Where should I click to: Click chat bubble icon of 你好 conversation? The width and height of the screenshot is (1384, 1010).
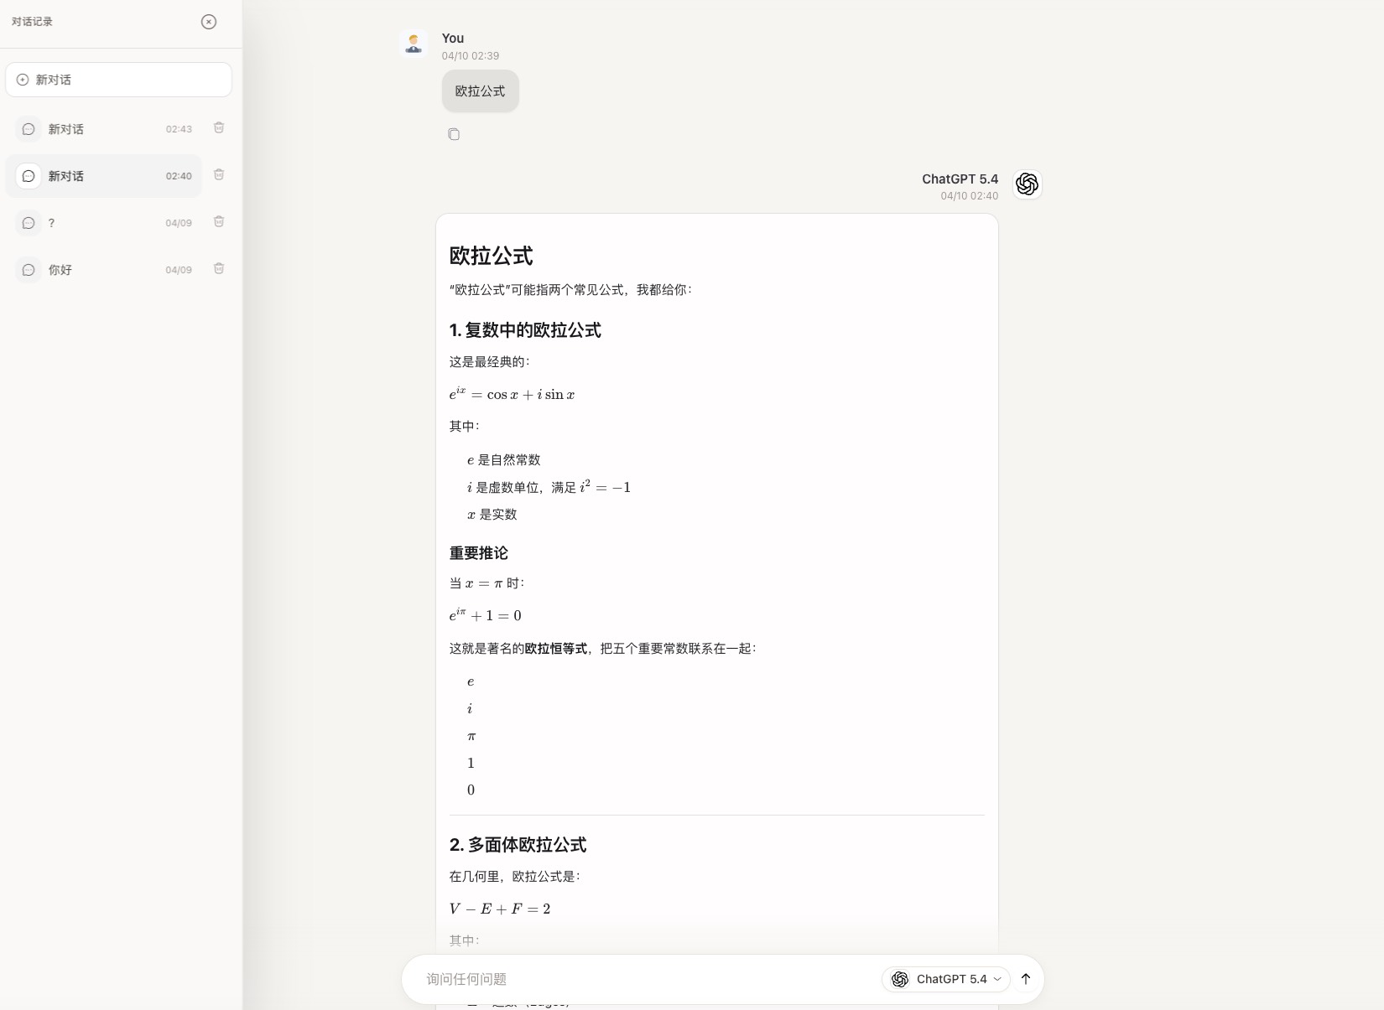pos(29,270)
